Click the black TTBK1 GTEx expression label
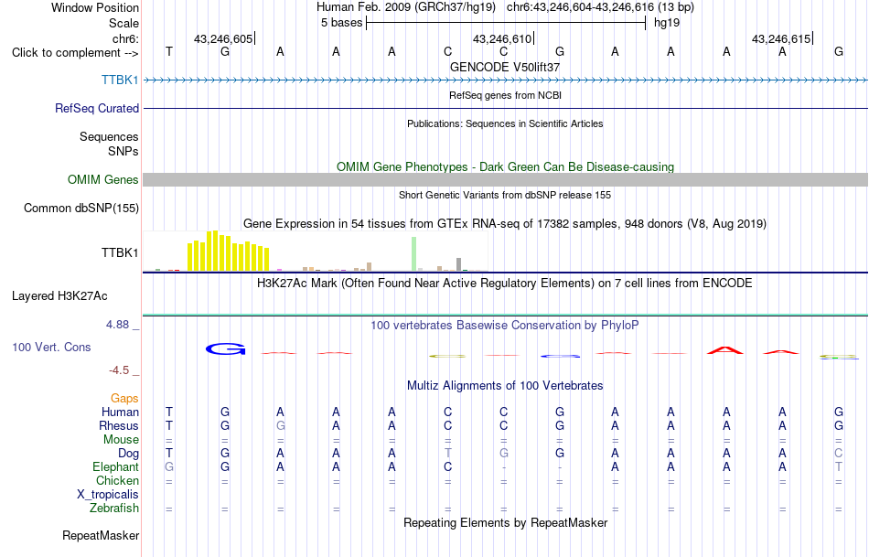The width and height of the screenshot is (869, 557). pyautogui.click(x=120, y=252)
